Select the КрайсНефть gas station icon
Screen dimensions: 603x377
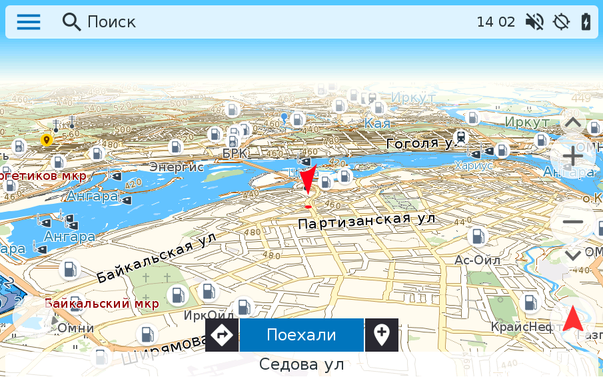coord(530,303)
